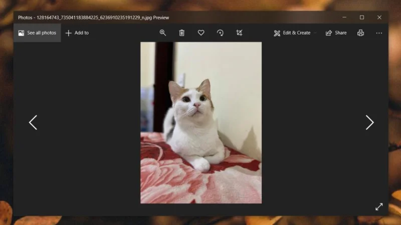
Task: Open Edit & Create
Action: click(x=292, y=33)
